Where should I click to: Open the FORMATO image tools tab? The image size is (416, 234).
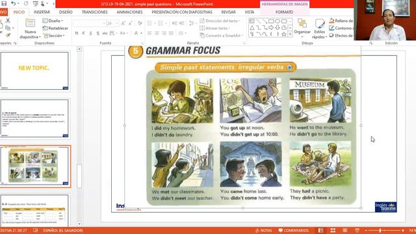[x=284, y=12]
